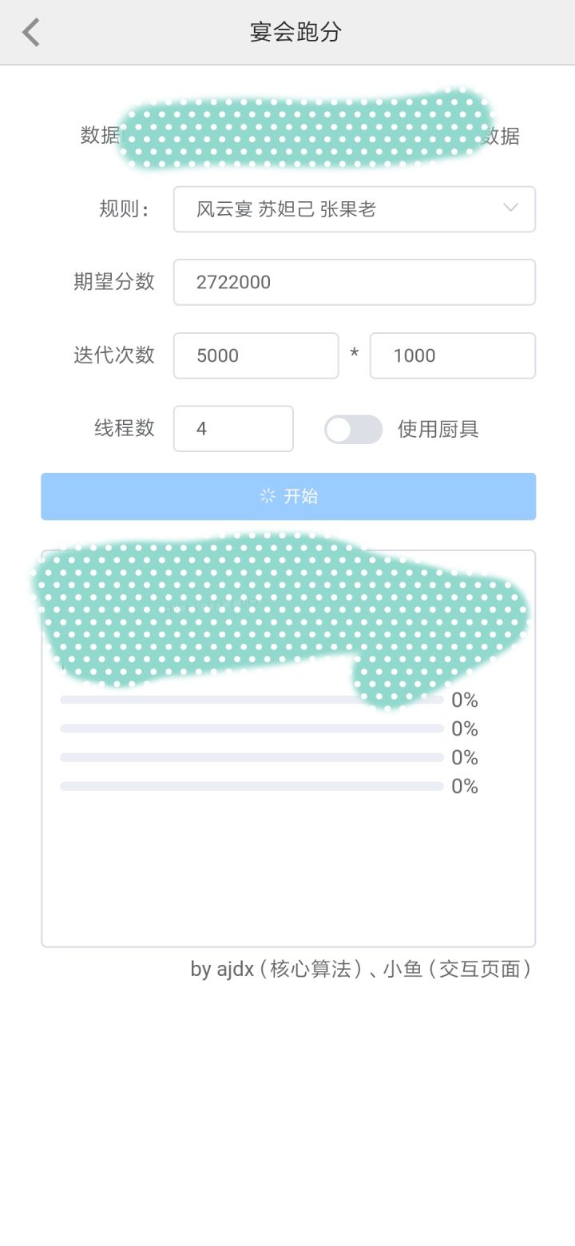Click the asterisk between iteration fields

coord(355,354)
